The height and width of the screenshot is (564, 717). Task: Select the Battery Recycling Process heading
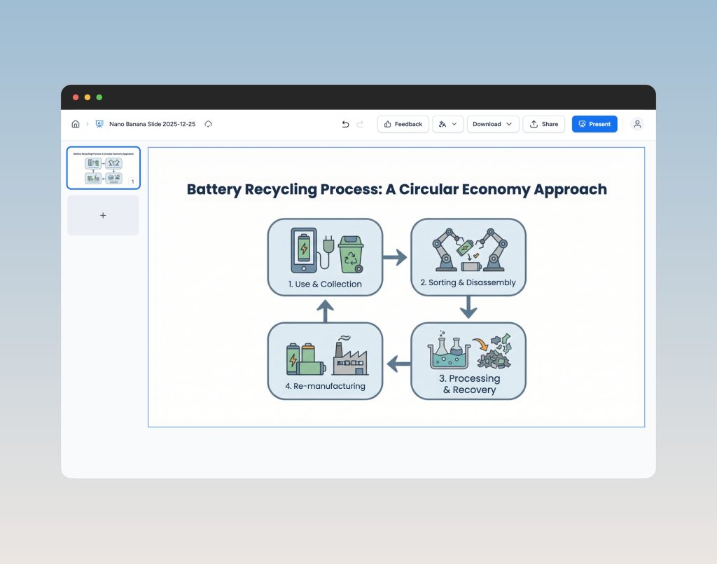[x=396, y=189]
